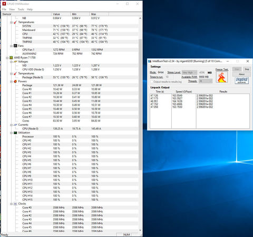Click the fan icon beside Fans
Screen dimensions: 253x237
15,46
